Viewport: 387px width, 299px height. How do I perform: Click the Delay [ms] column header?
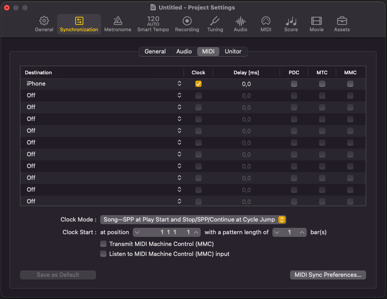246,72
